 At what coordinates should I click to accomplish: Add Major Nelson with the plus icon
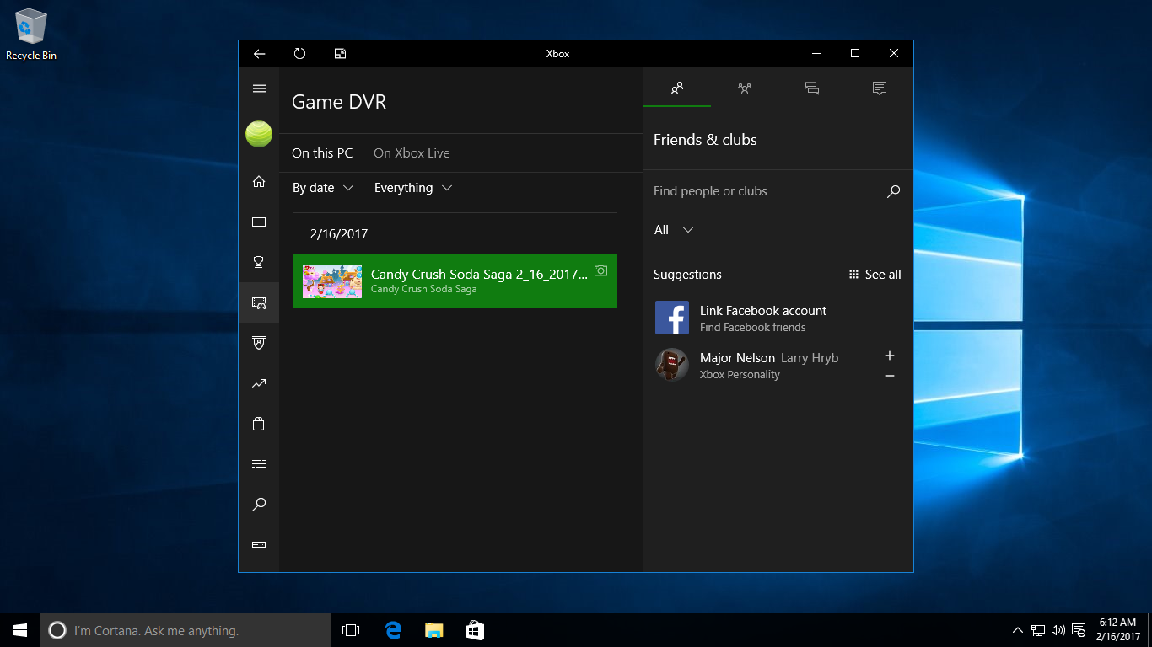click(x=890, y=356)
